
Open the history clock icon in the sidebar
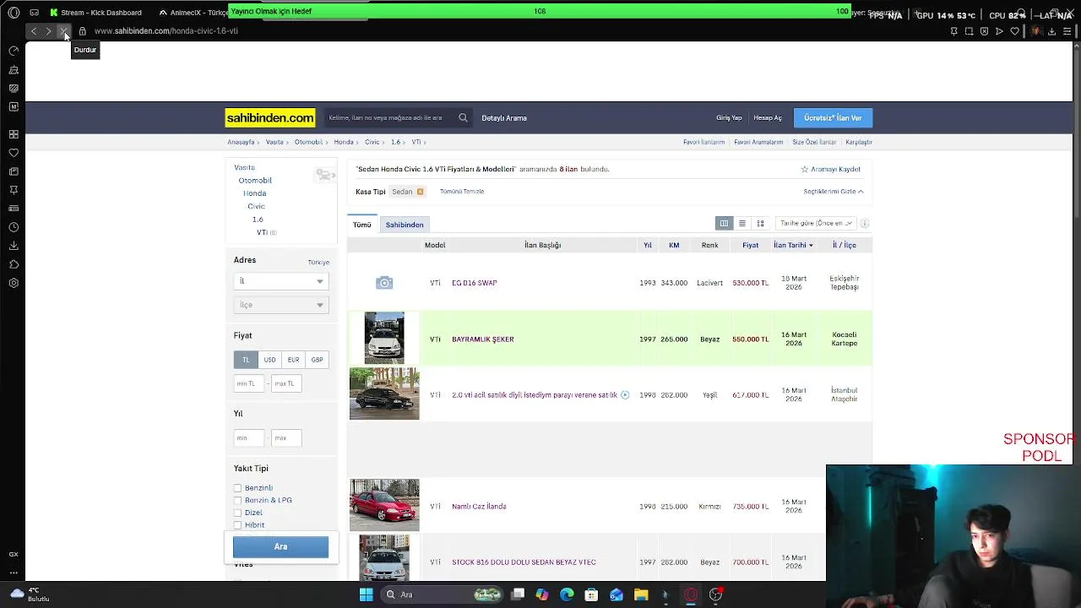(14, 227)
